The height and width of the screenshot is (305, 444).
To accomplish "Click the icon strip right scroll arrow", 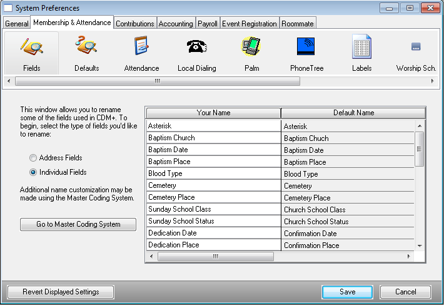I will [x=435, y=81].
